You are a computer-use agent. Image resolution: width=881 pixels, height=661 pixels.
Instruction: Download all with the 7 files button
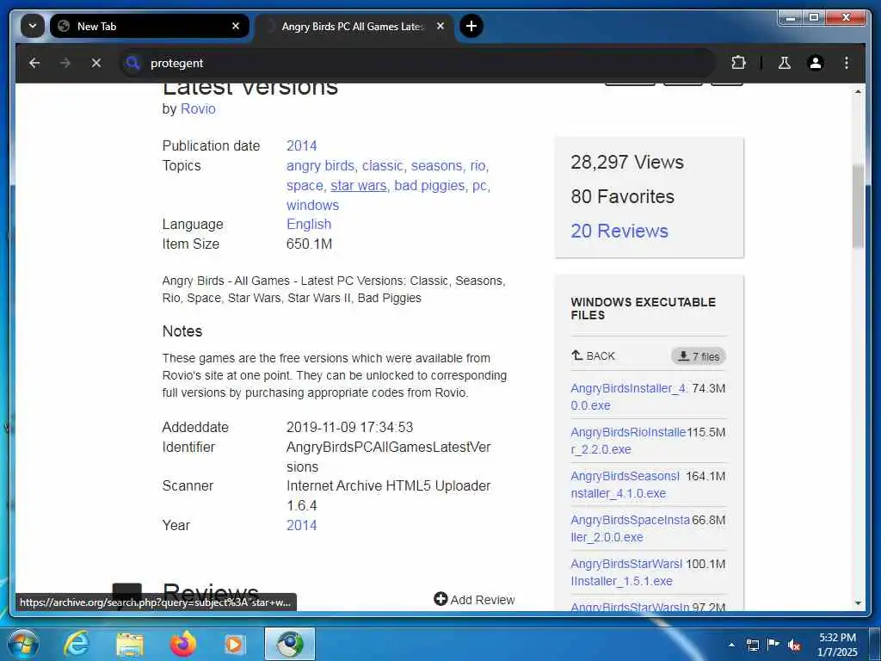(x=699, y=356)
